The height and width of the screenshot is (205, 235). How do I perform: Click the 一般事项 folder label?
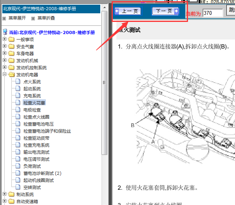25,40
